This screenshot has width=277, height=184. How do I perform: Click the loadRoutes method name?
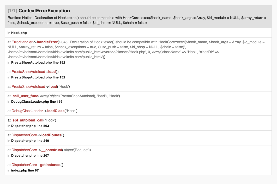(51, 135)
